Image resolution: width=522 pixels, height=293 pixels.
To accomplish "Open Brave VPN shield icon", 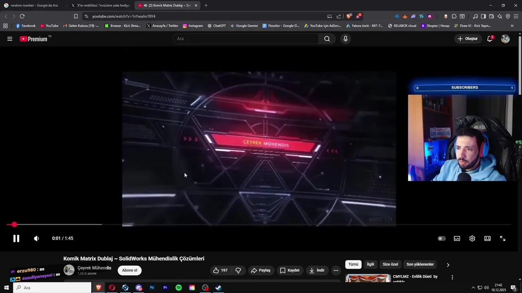I will pyautogui.click(x=508, y=16).
